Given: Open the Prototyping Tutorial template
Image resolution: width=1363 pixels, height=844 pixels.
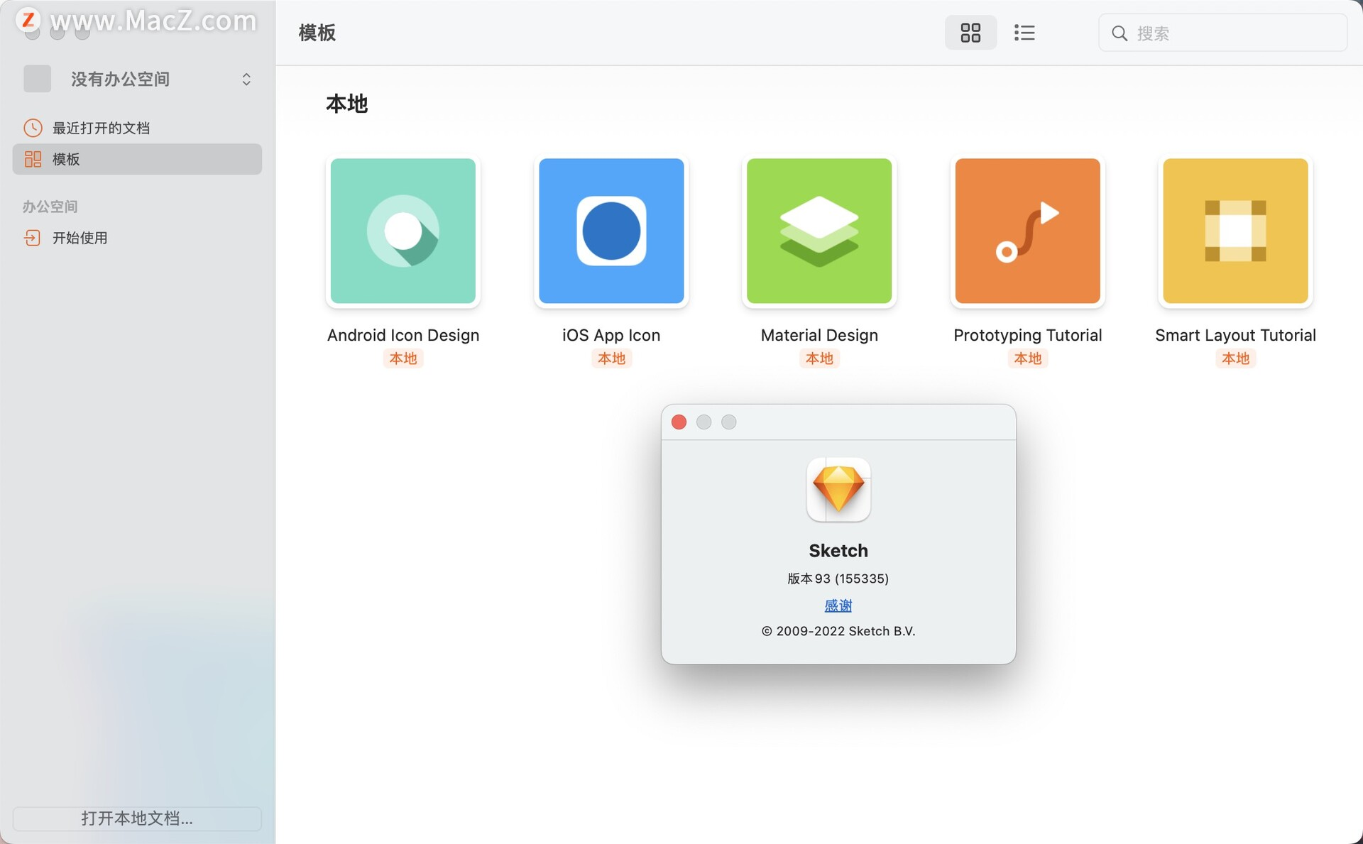Looking at the screenshot, I should tap(1027, 231).
